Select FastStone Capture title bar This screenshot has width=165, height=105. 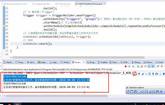pyautogui.click(x=145, y=87)
